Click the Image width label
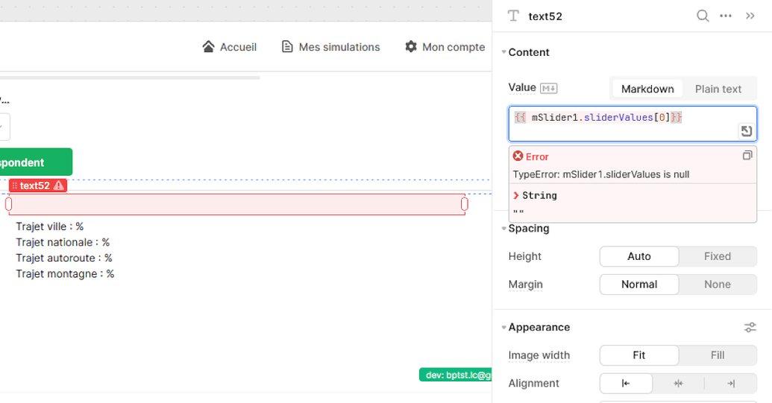Image resolution: width=772 pixels, height=403 pixels. pyautogui.click(x=539, y=355)
